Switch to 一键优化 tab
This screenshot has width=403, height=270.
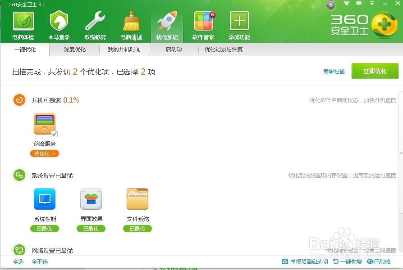tap(25, 49)
